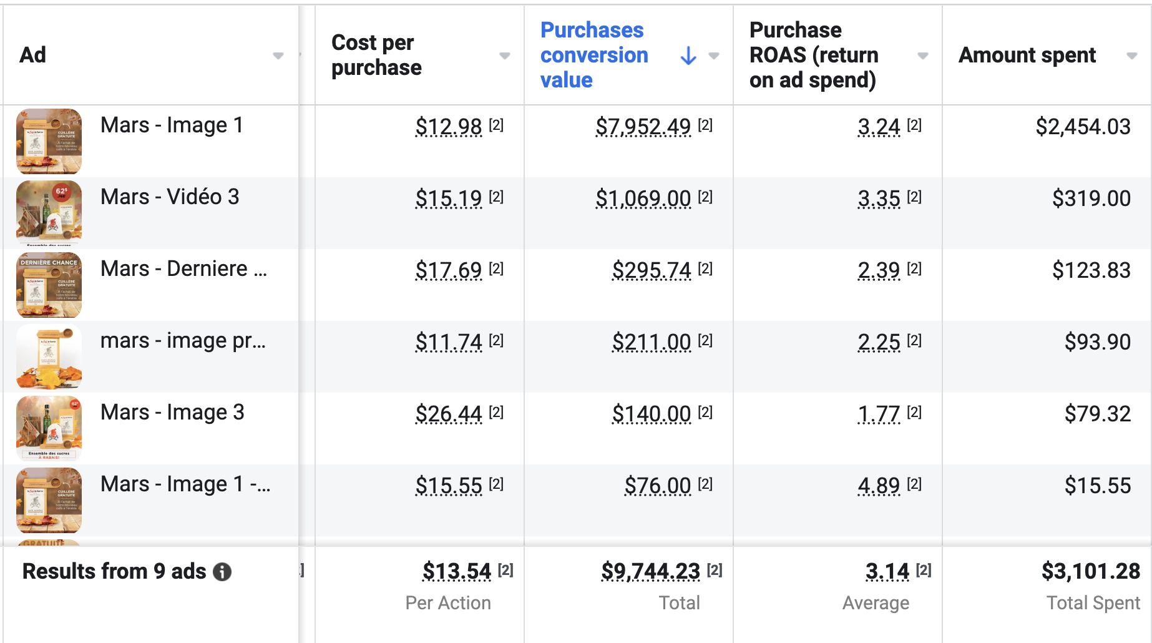Click the [2] footnote next to $9,744.23 total
Viewport: 1152px width, 643px height.
[715, 570]
